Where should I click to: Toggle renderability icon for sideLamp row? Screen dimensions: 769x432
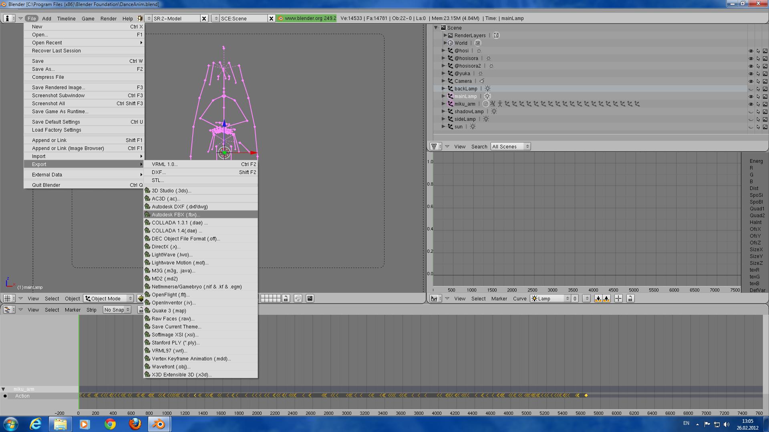765,119
